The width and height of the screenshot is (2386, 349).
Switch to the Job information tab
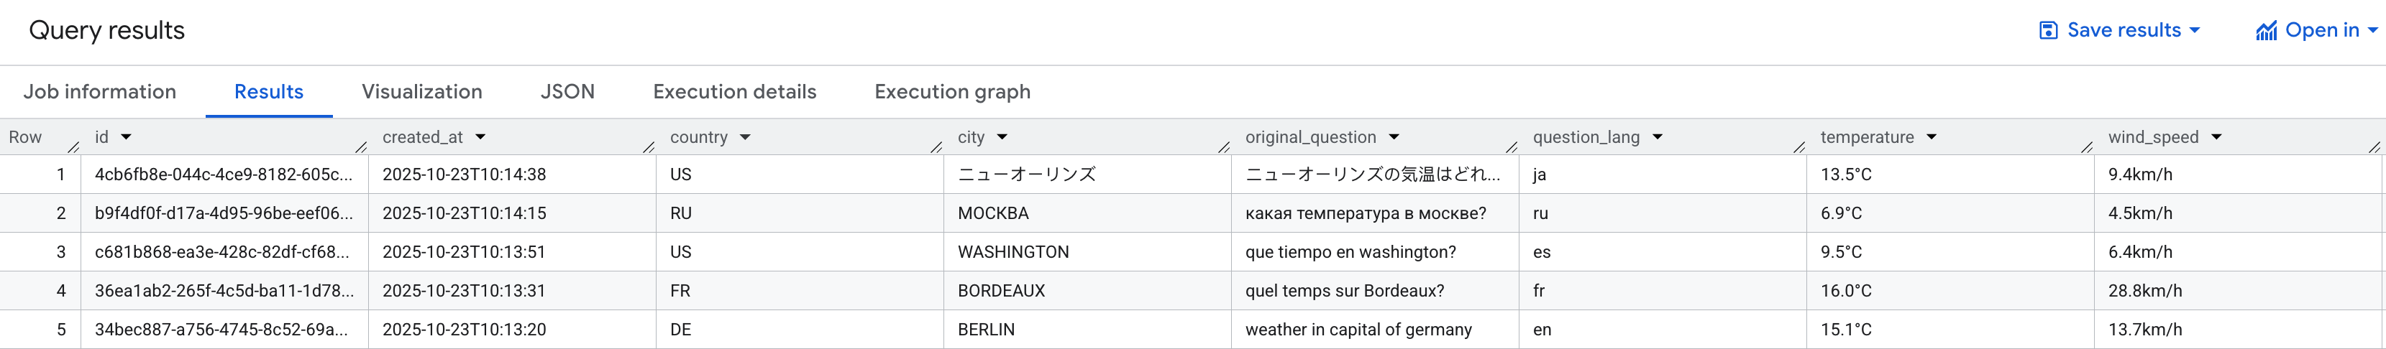100,92
